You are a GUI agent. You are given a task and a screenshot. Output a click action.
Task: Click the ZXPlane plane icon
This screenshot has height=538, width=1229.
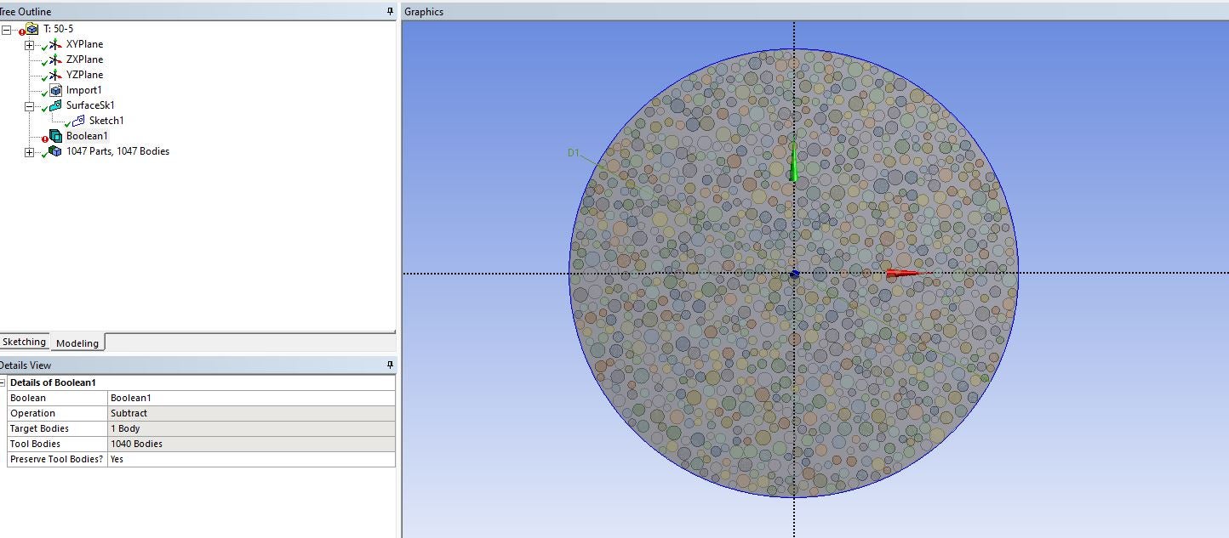55,59
